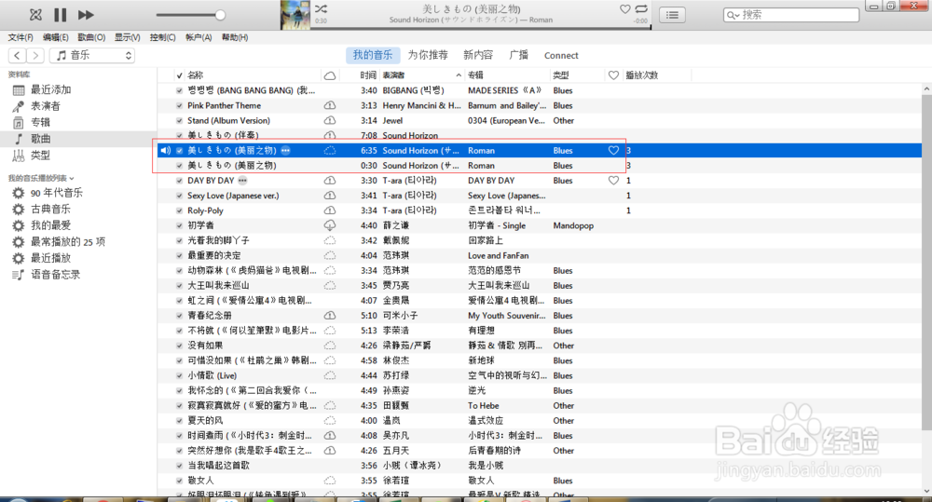Uncheck the 夏天的风 checkbox
This screenshot has width=932, height=502.
(x=180, y=421)
